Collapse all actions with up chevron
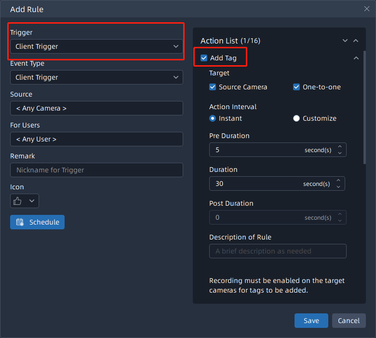376x338 pixels. pos(356,41)
